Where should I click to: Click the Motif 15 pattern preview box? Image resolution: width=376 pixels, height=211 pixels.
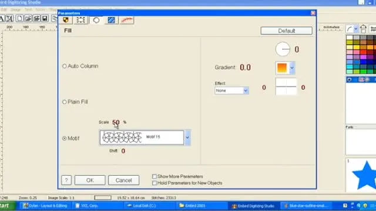142,138
